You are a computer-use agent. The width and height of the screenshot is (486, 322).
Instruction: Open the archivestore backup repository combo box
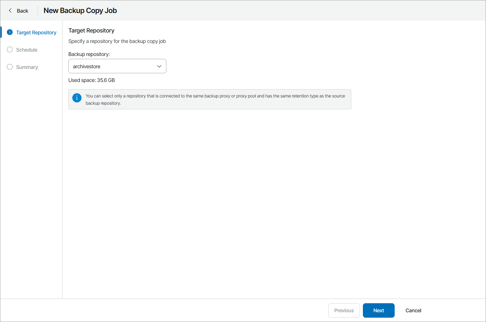click(x=112, y=66)
